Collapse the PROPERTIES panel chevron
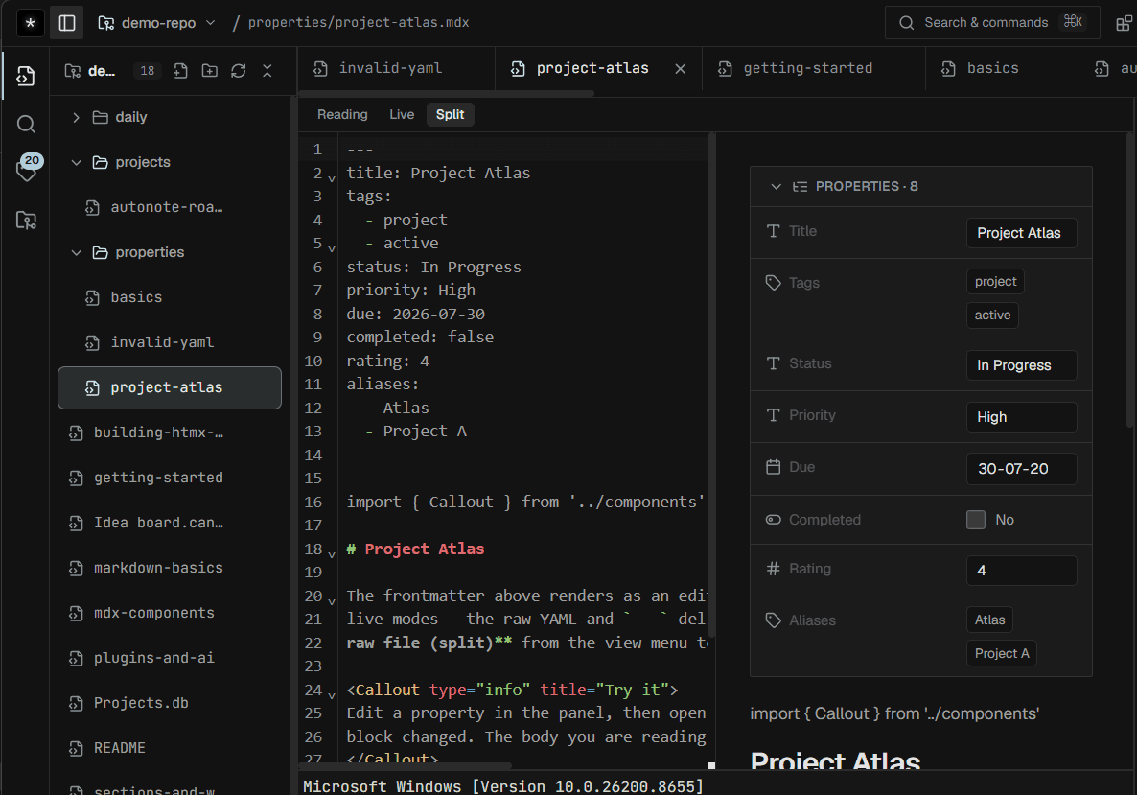 [x=776, y=186]
